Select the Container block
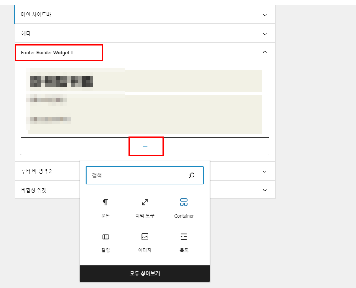Viewport: 356px width, 288px height. click(x=183, y=207)
